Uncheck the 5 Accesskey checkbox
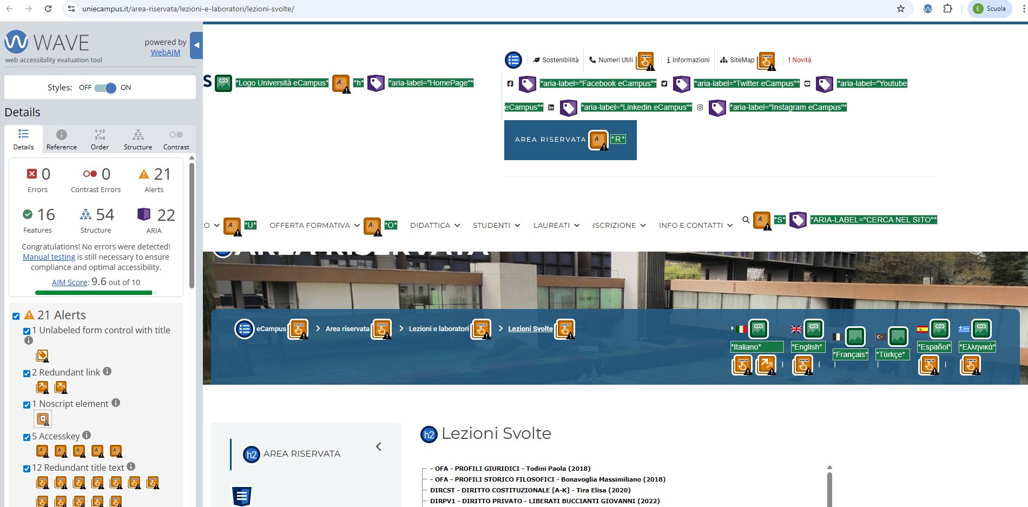The height and width of the screenshot is (507, 1028). click(27, 437)
